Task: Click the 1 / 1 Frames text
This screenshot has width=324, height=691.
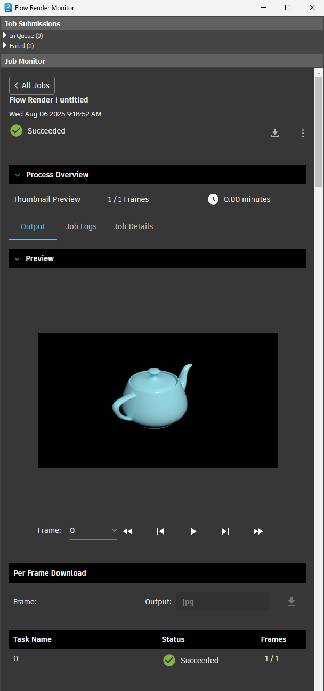Action: click(x=128, y=199)
